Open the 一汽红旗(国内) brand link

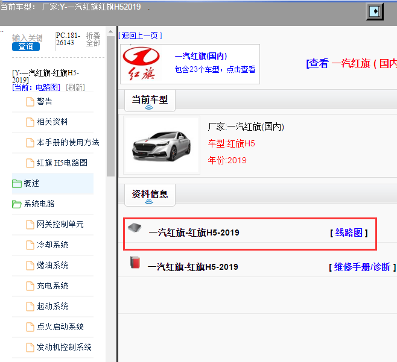pos(201,56)
